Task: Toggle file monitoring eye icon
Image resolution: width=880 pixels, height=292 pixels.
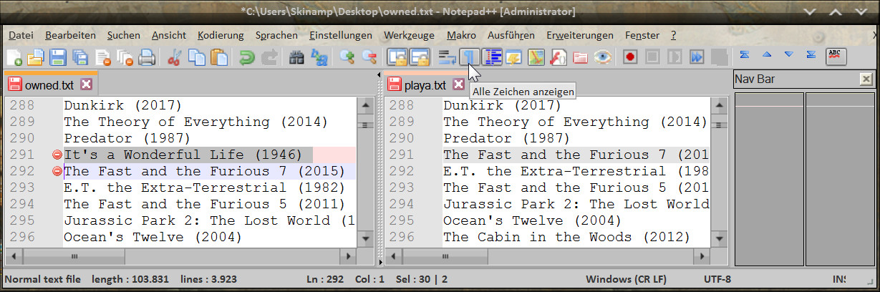Action: click(603, 57)
